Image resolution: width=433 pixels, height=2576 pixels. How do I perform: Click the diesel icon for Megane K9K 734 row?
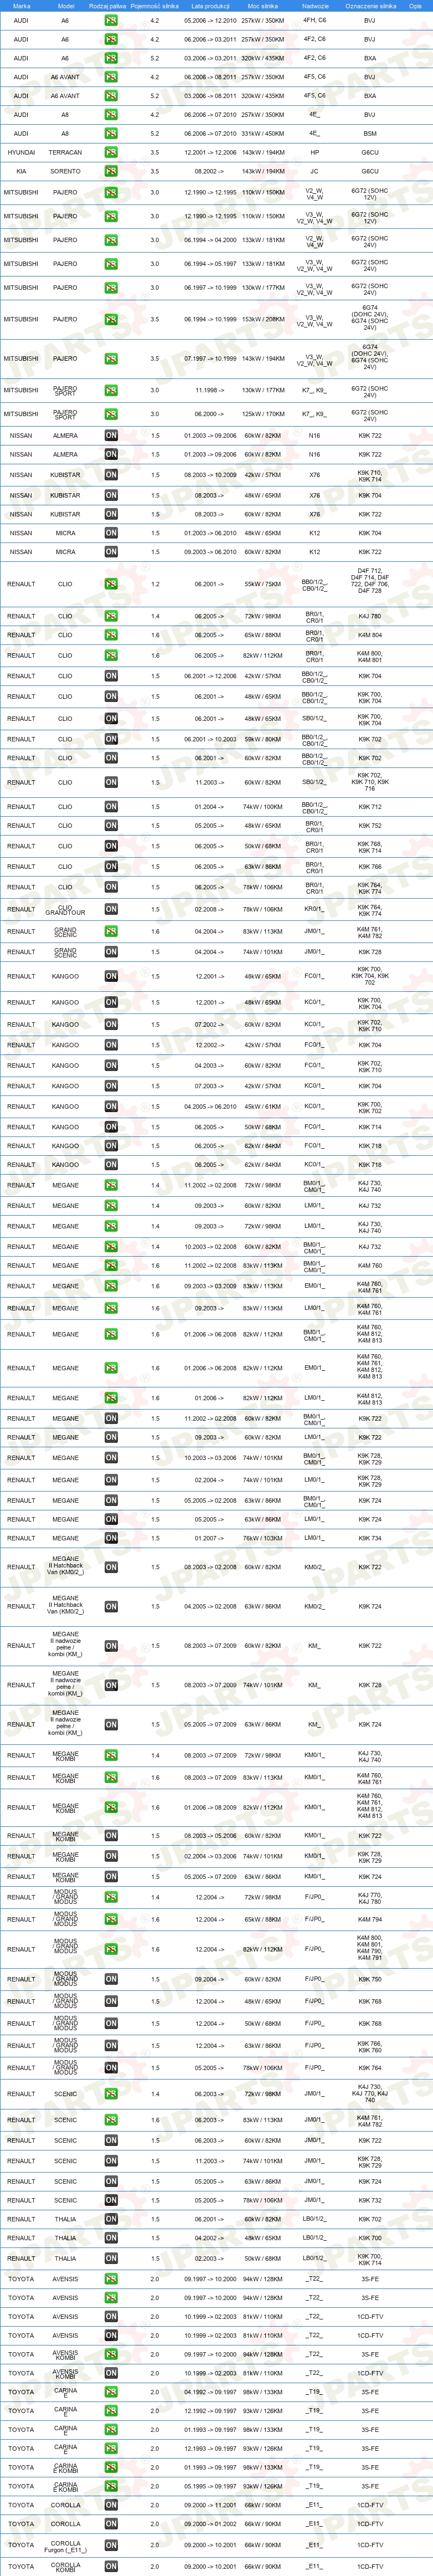click(111, 1538)
